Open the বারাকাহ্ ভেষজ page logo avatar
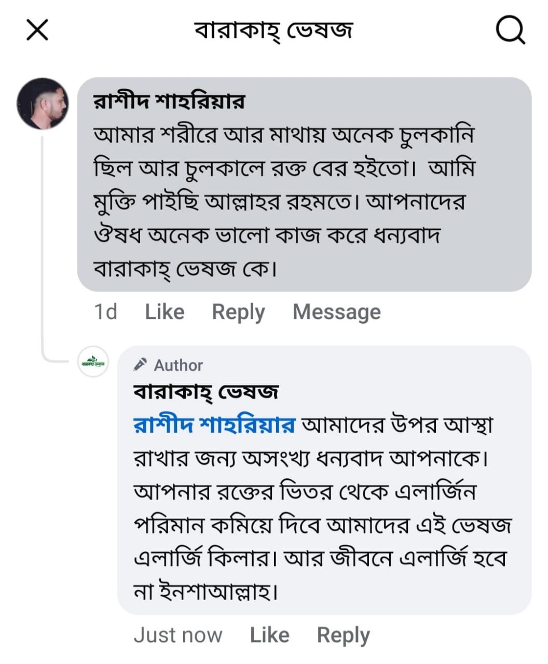The width and height of the screenshot is (548, 664). click(x=93, y=362)
